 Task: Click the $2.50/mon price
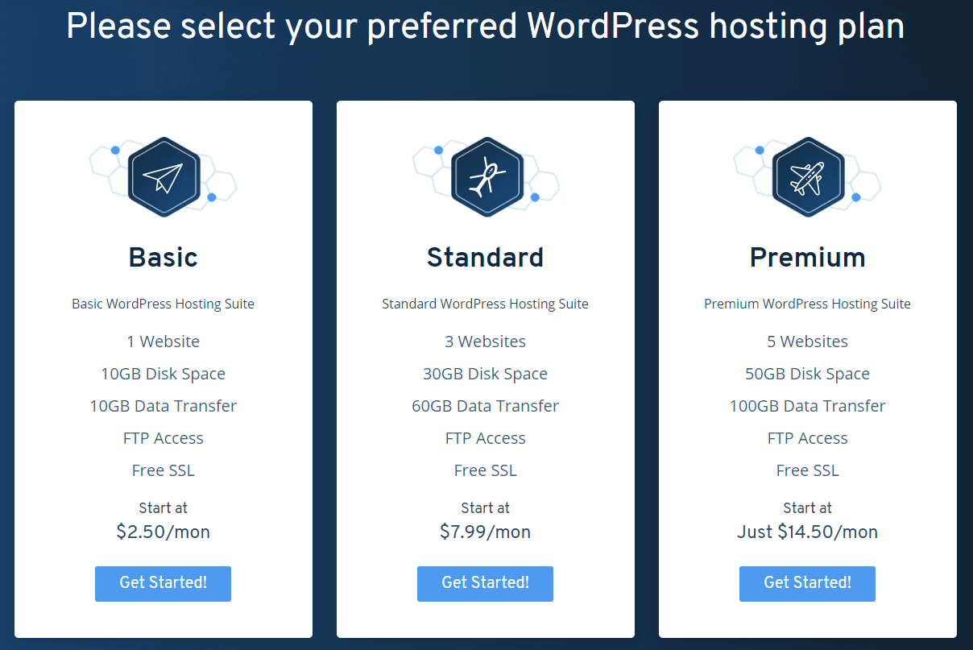163,532
